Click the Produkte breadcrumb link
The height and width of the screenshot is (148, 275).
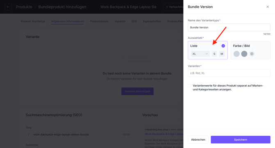pos(24,7)
